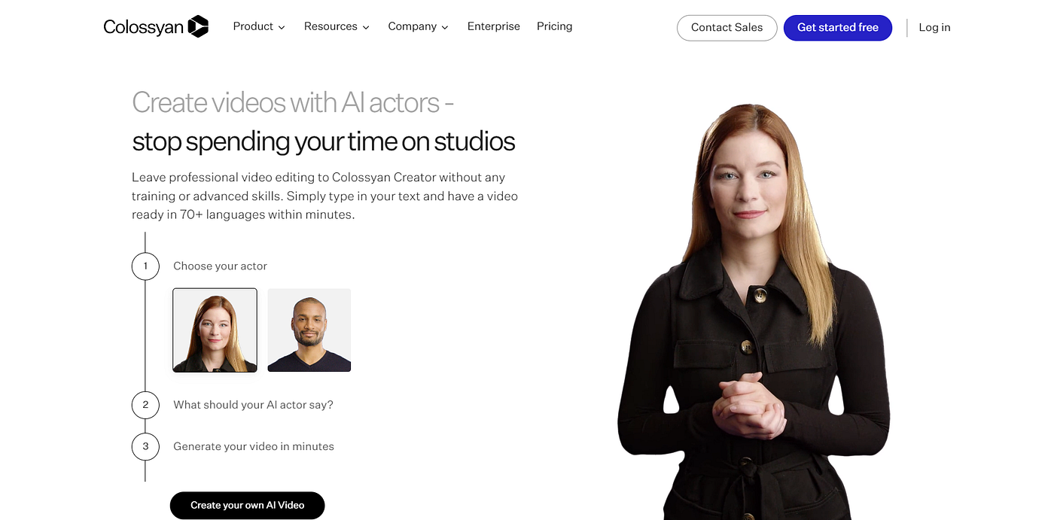The width and height of the screenshot is (1054, 520).
Task: Expand the 'What should your AI actor say?' step
Action: (x=253, y=405)
